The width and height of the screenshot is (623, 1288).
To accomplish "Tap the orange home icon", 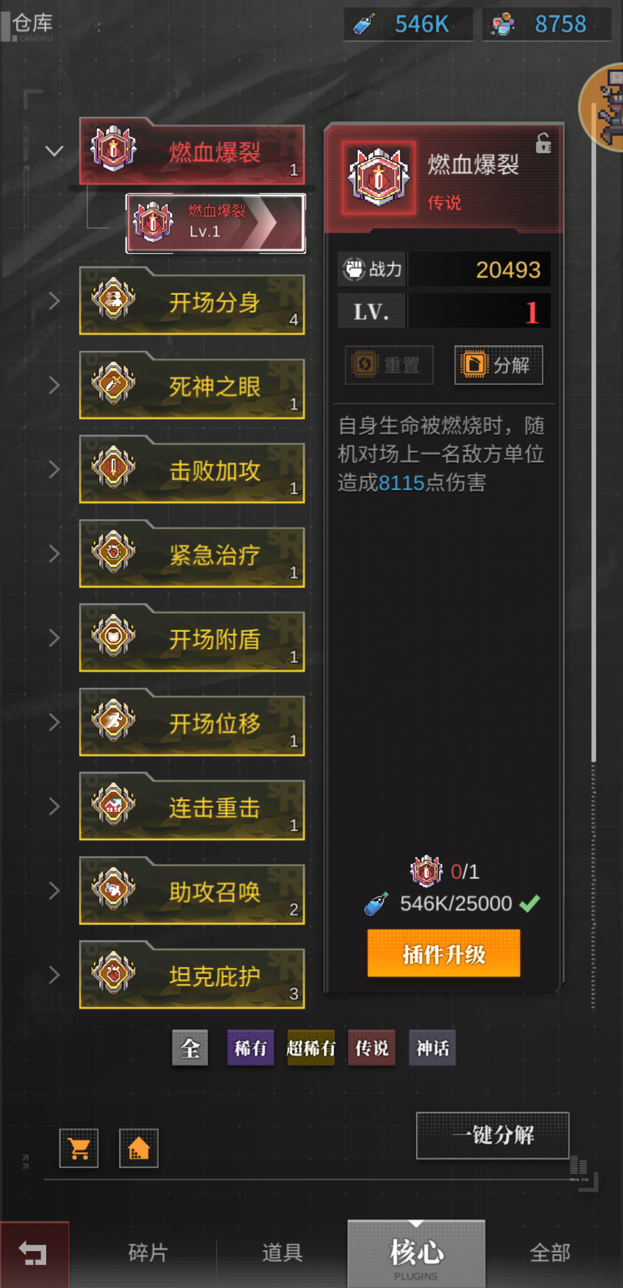I will (138, 1148).
